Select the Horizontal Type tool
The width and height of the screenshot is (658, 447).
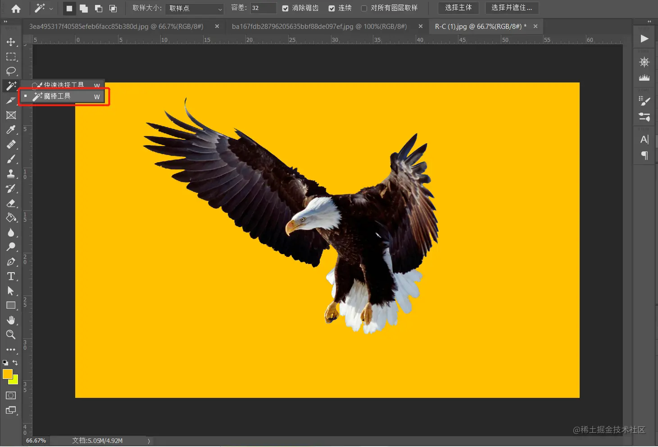pyautogui.click(x=11, y=276)
